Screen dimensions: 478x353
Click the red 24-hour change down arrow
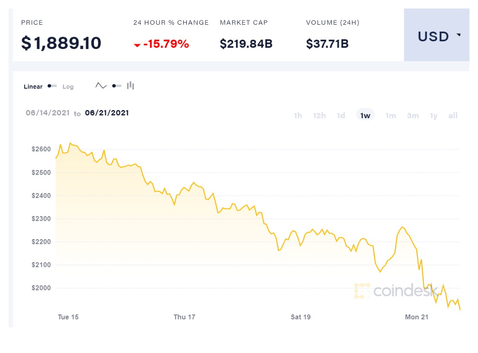click(x=137, y=45)
